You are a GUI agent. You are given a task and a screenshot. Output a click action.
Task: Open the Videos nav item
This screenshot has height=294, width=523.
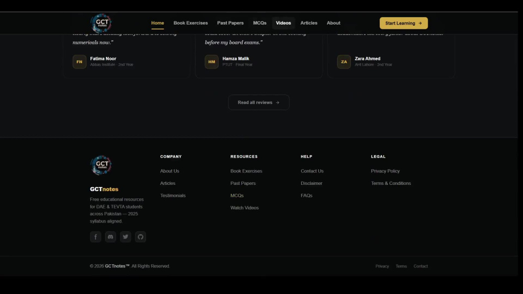283,23
